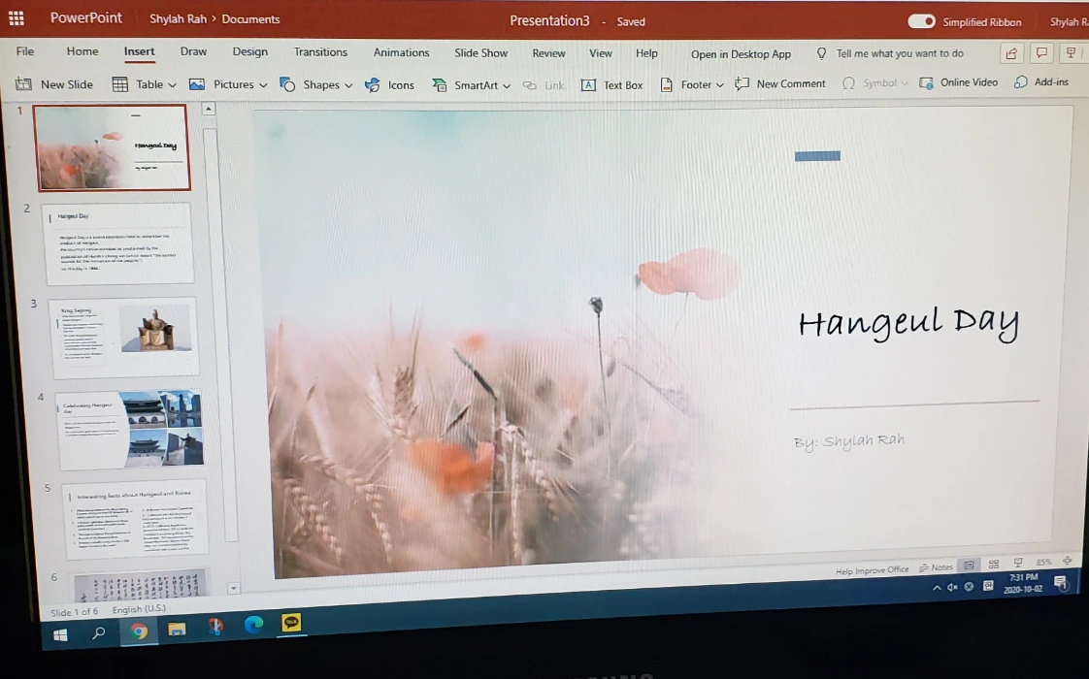Image resolution: width=1089 pixels, height=679 pixels.
Task: Open the Slide Show tab
Action: pos(480,52)
